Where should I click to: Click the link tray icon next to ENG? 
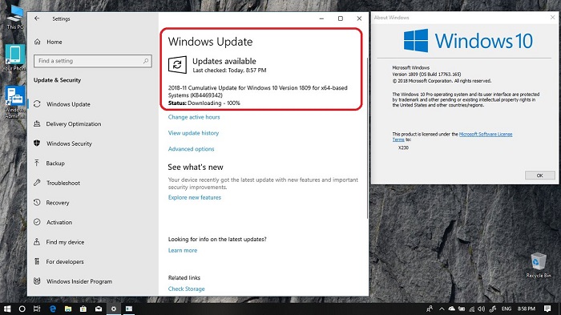(493, 309)
